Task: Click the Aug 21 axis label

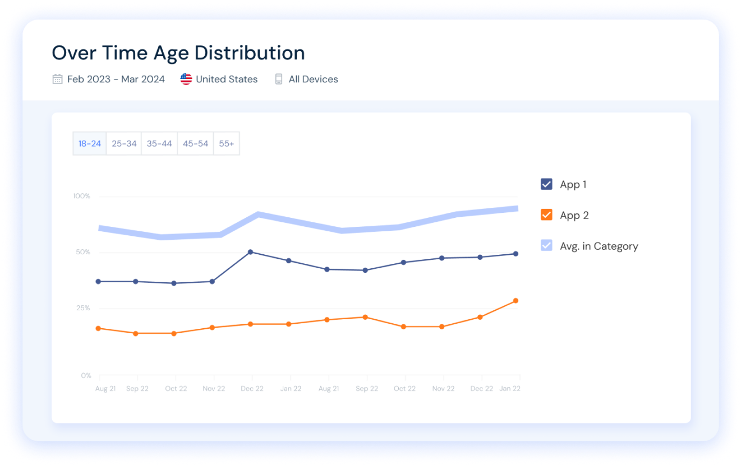Action: (105, 388)
